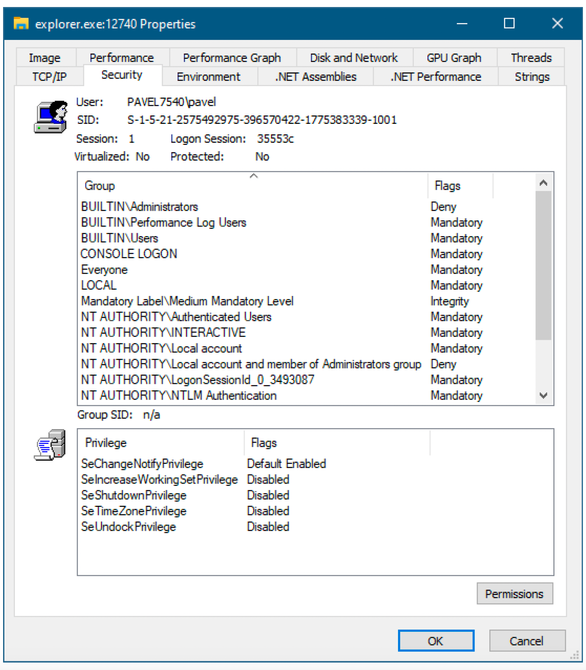
Task: Switch to the Performance Graph tab
Action: 232,58
